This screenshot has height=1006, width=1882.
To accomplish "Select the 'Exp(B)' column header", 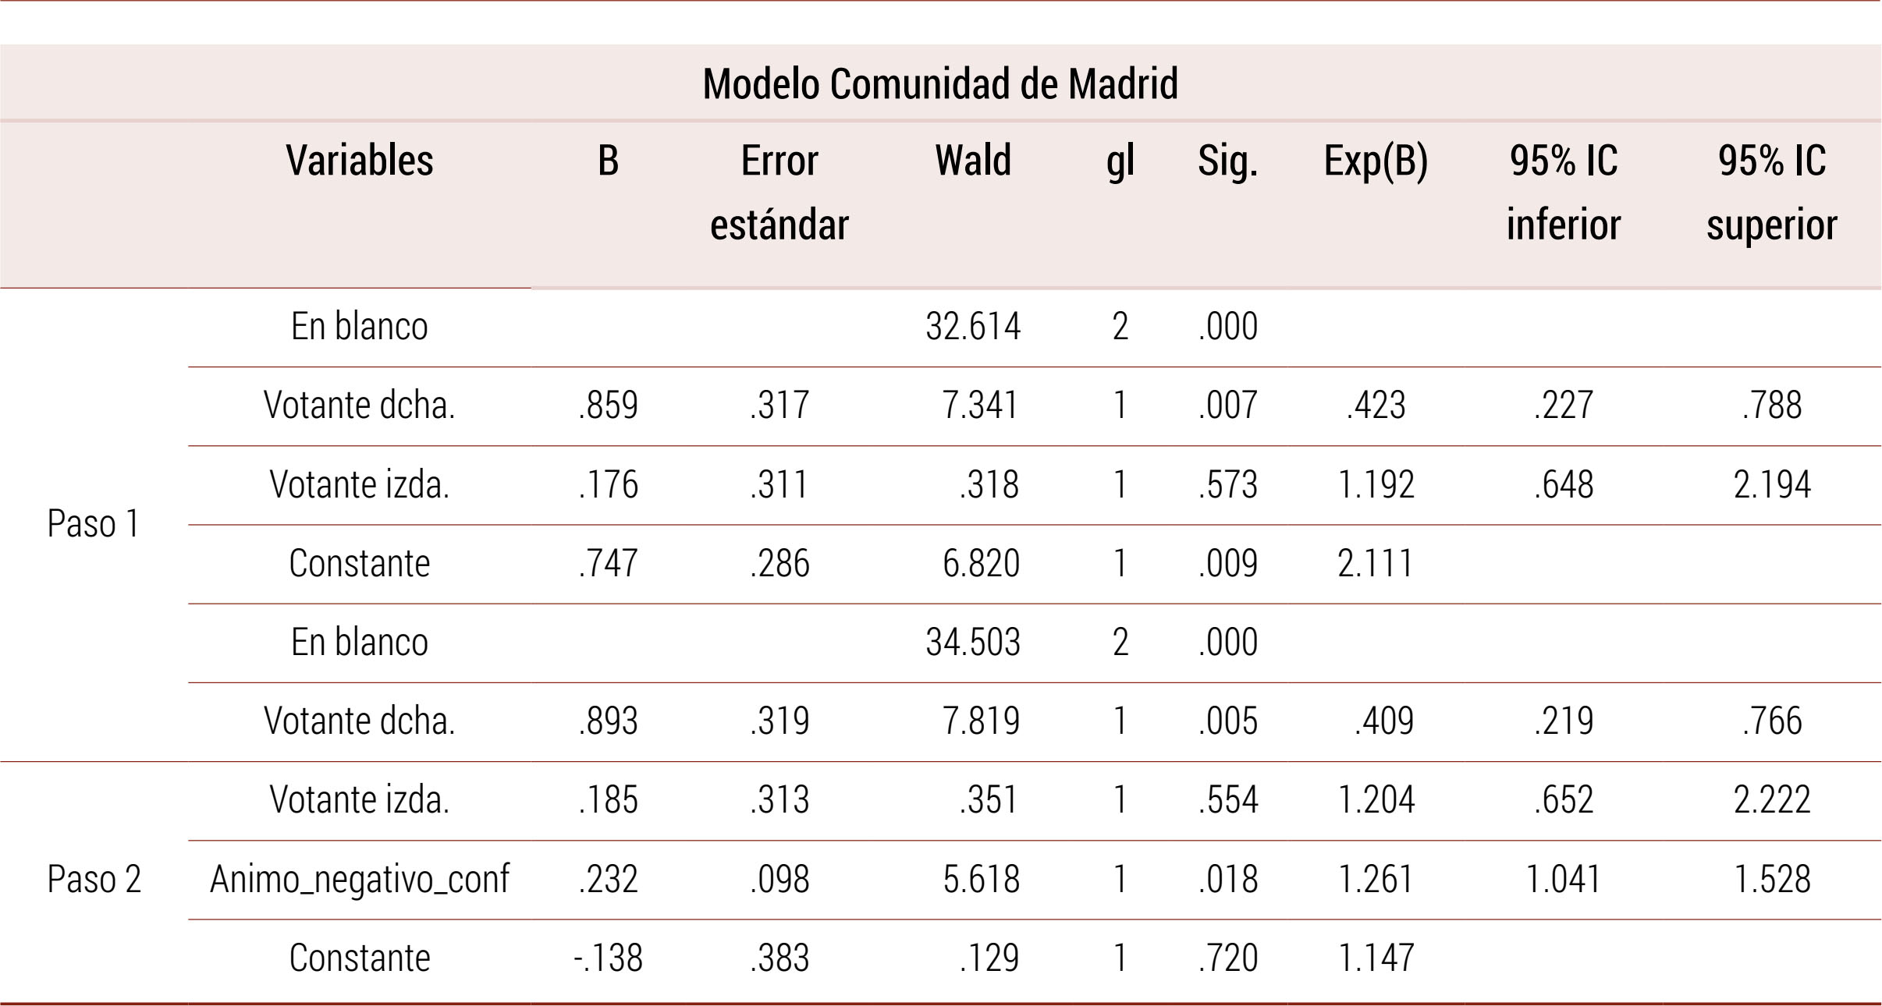I will (1376, 161).
